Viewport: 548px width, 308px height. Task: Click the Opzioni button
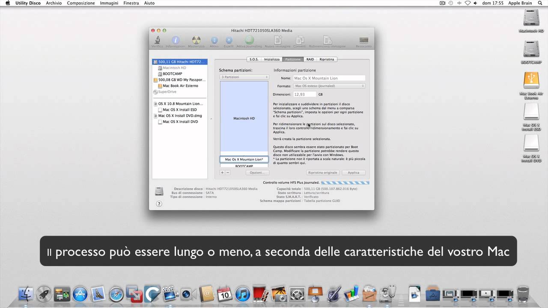(257, 172)
